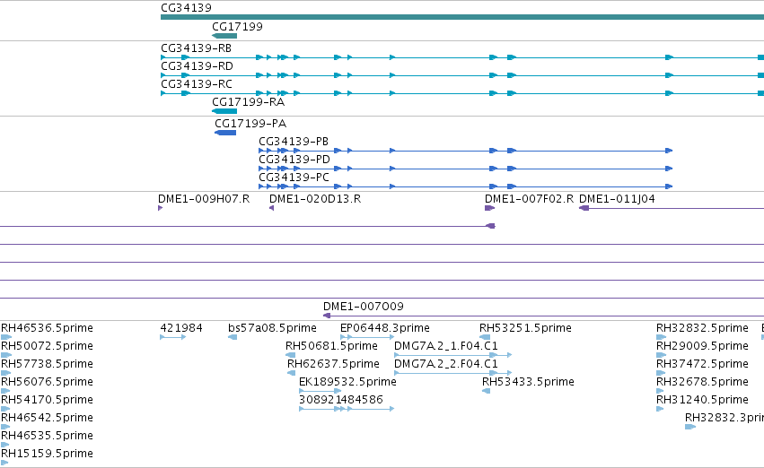Select the CG34139-PB protein label
764x468 pixels.
click(x=294, y=142)
